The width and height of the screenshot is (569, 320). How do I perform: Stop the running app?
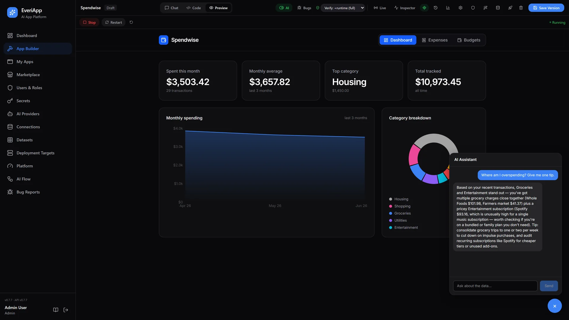[89, 22]
